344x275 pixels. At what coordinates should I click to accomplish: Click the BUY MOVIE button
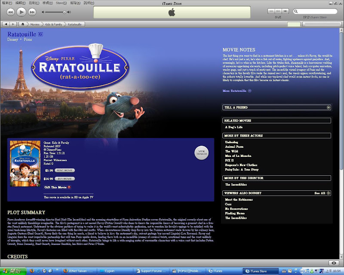tap(65, 179)
